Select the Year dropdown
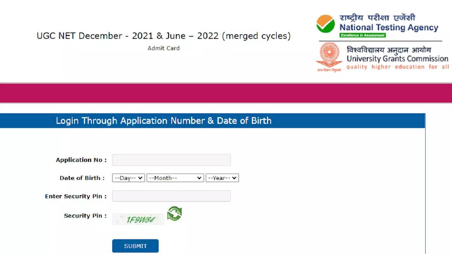 click(x=222, y=178)
